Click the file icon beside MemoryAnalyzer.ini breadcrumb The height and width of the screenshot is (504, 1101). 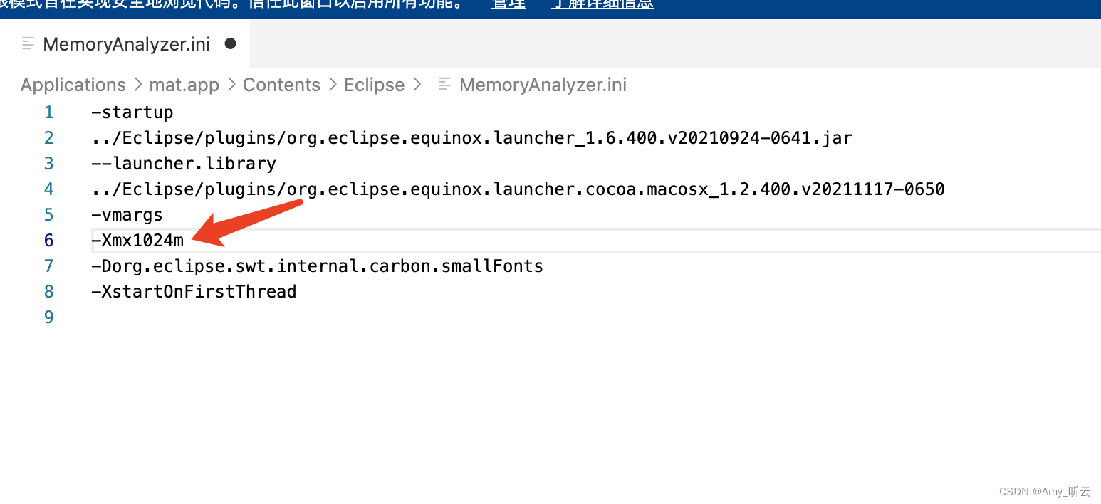pos(444,84)
